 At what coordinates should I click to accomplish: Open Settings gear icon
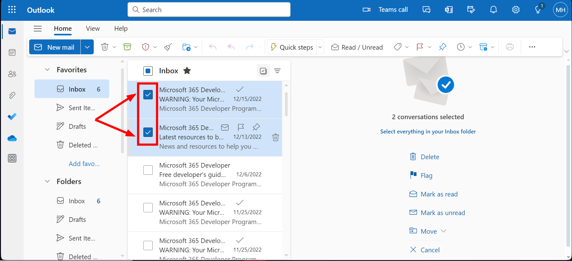[x=516, y=10]
